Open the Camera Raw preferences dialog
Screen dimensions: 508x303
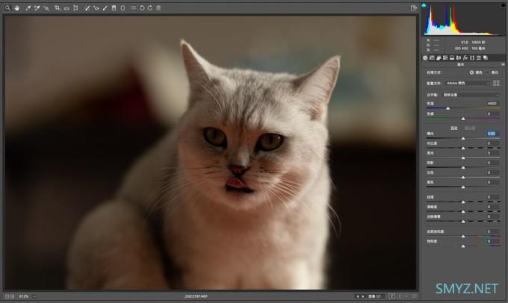pyautogui.click(x=133, y=7)
